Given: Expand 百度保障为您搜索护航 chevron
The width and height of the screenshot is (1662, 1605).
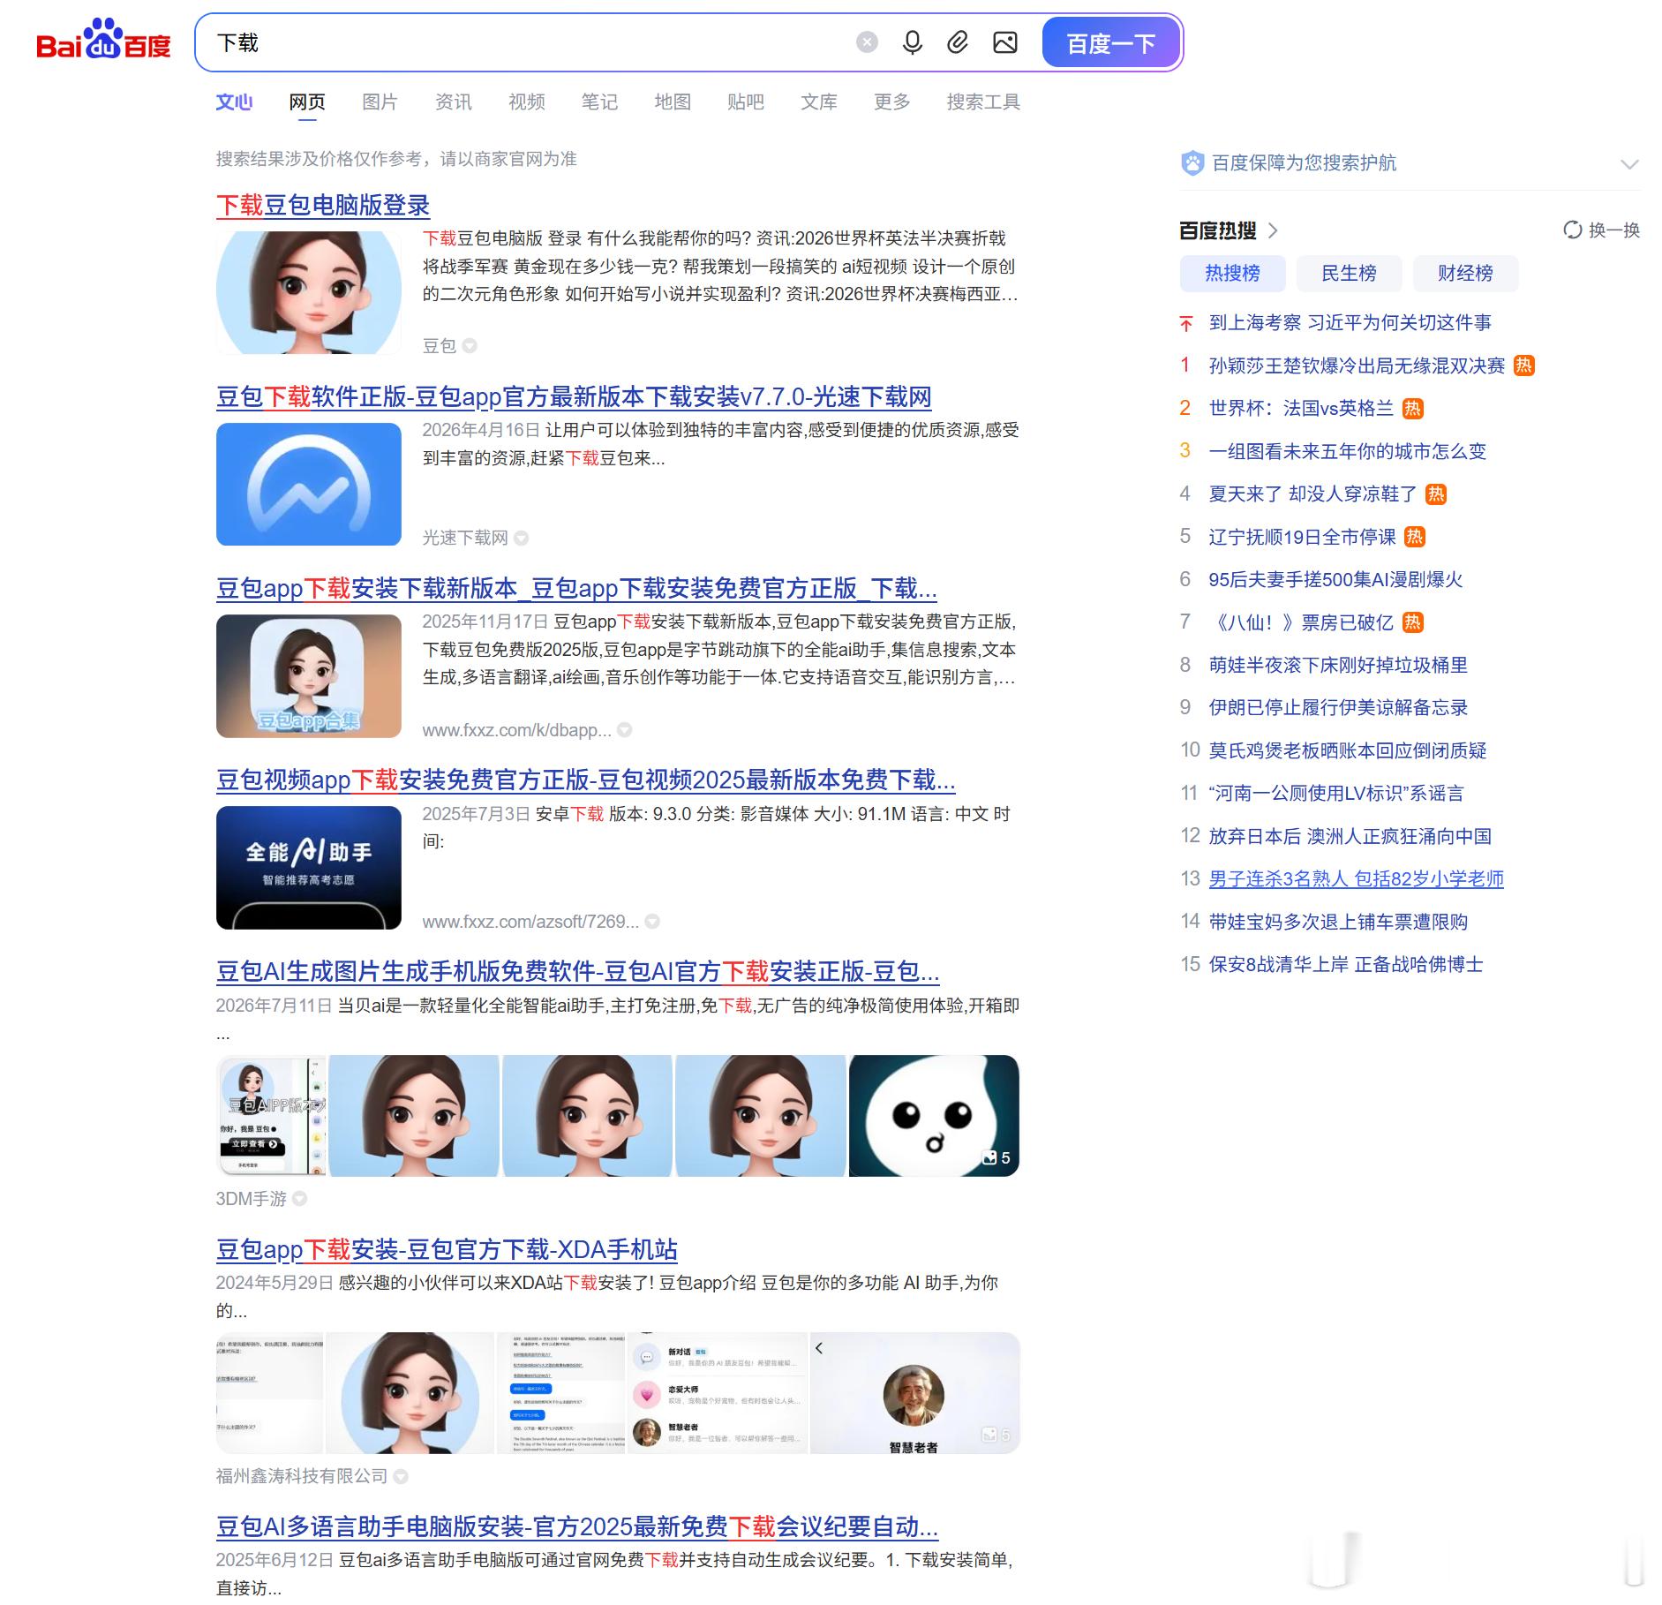Looking at the screenshot, I should point(1629,164).
